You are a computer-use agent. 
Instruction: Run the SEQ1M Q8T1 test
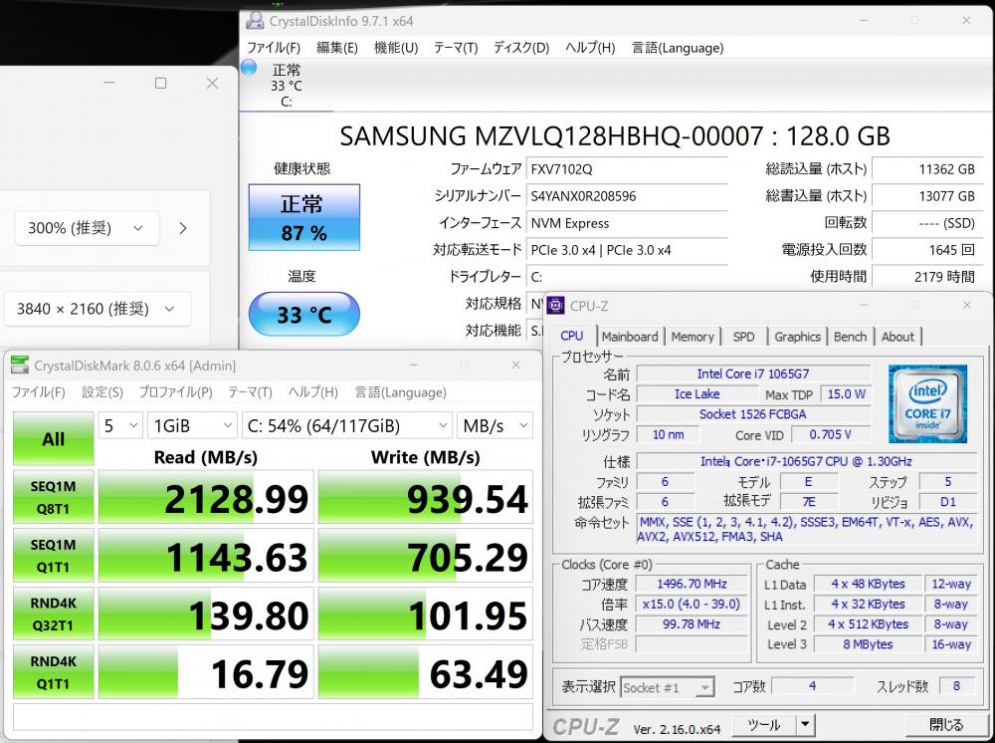coord(54,497)
